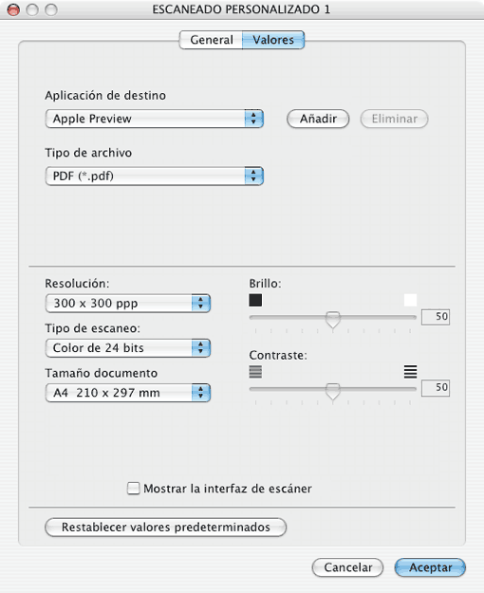Image resolution: width=484 pixels, height=593 pixels.
Task: Click the Contraste slider handle
Action: point(333,391)
